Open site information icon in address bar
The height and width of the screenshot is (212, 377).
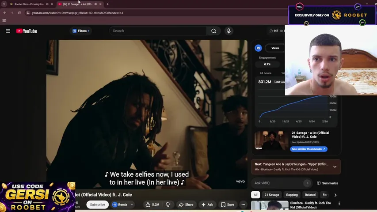tap(28, 13)
